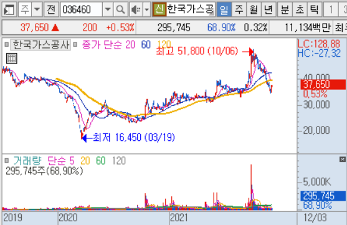Viewport: 347px width, 225px height.
Task: Click the 295,745주(68.90%) volume readout
Action: [44, 171]
